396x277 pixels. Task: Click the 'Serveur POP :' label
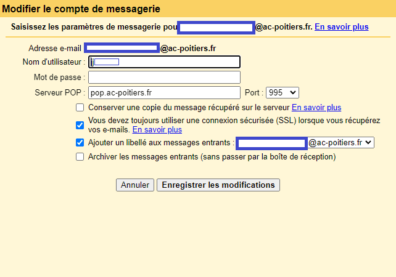point(60,93)
